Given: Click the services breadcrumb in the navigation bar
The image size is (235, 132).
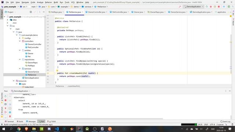Looking at the screenshot, I should tap(87, 7).
